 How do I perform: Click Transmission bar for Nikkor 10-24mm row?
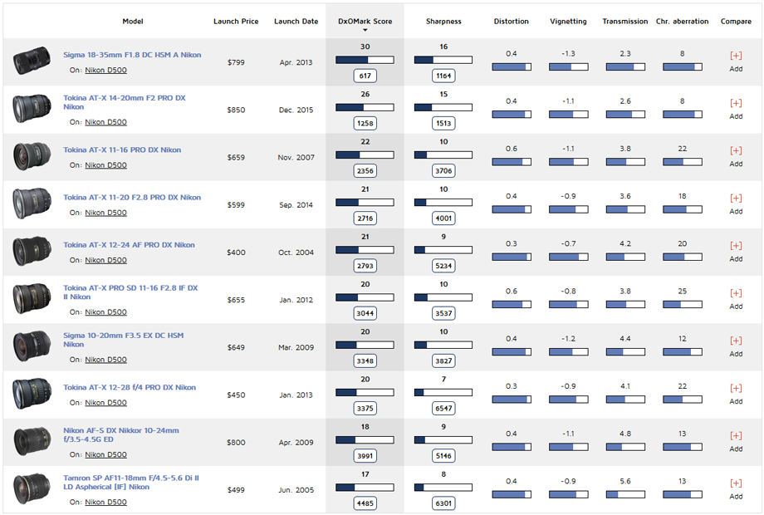point(625,447)
